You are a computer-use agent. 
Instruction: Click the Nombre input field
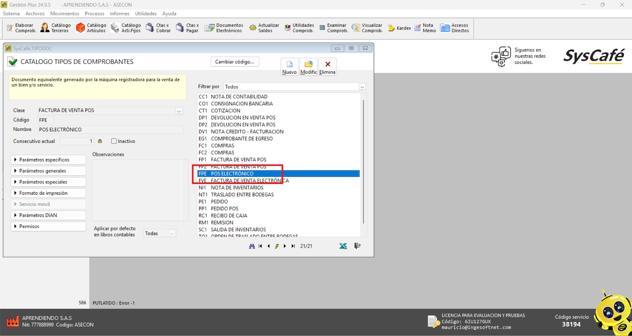click(x=110, y=130)
